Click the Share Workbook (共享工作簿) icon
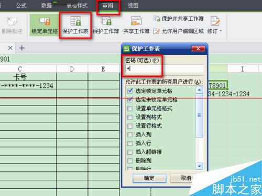 click(x=136, y=21)
